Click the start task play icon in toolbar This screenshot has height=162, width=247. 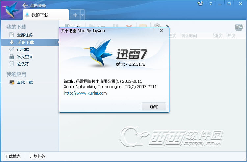(92, 26)
